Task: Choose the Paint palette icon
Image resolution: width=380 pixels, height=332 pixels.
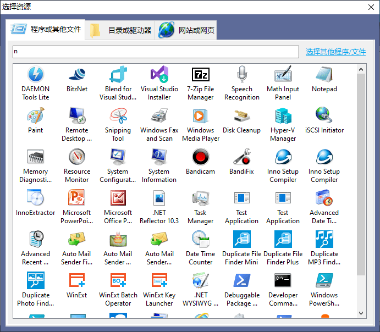Action: click(x=36, y=115)
